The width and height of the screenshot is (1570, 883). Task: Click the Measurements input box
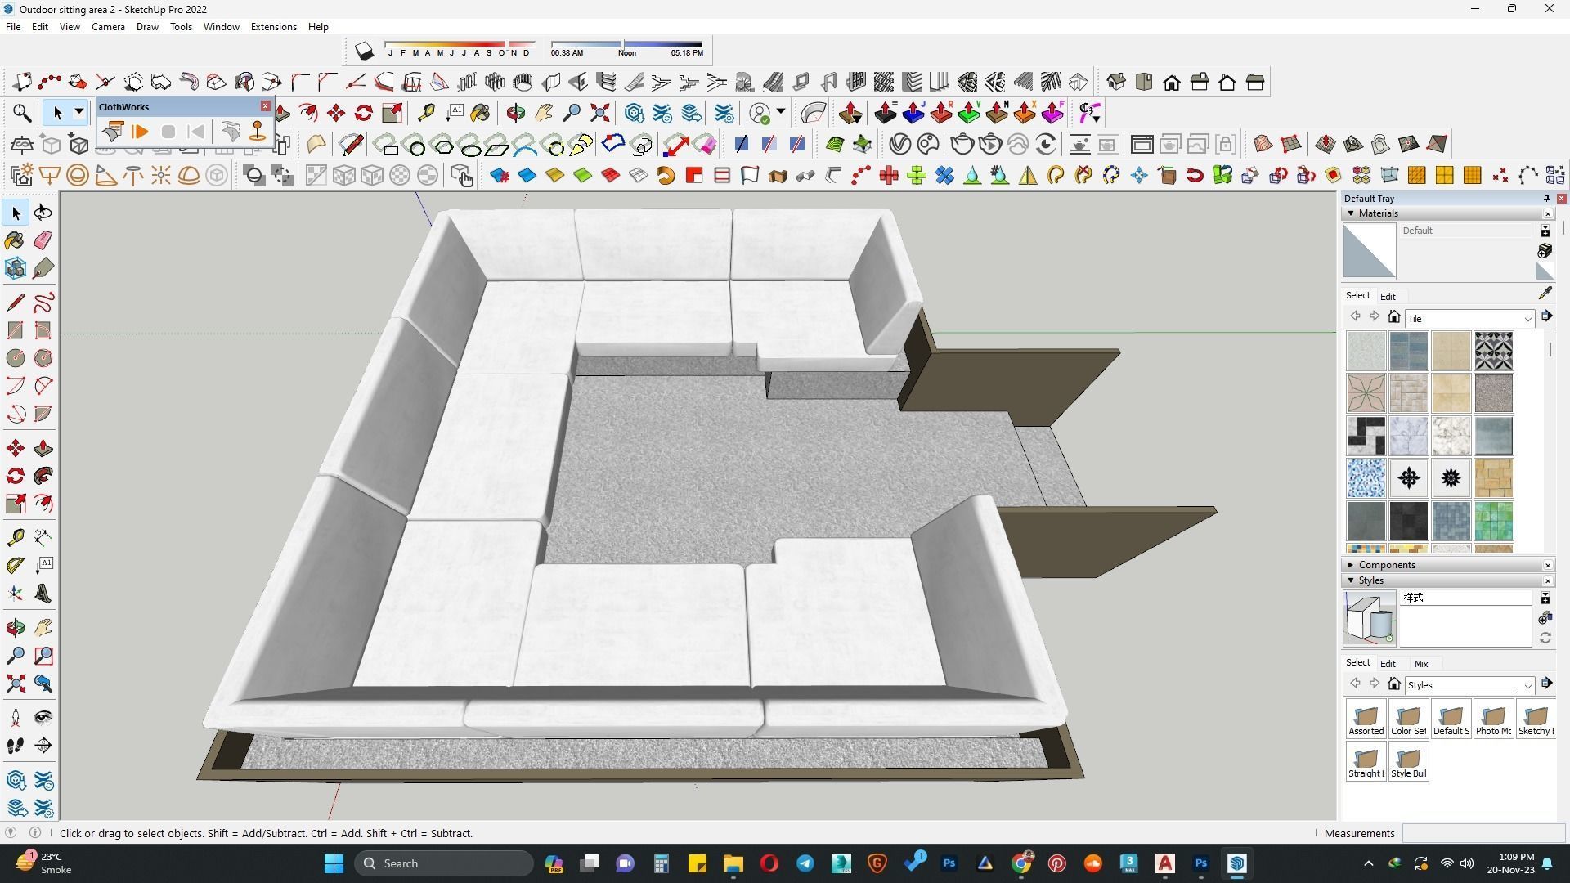click(x=1483, y=833)
